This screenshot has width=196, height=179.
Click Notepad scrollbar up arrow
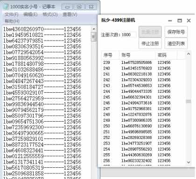94,29
